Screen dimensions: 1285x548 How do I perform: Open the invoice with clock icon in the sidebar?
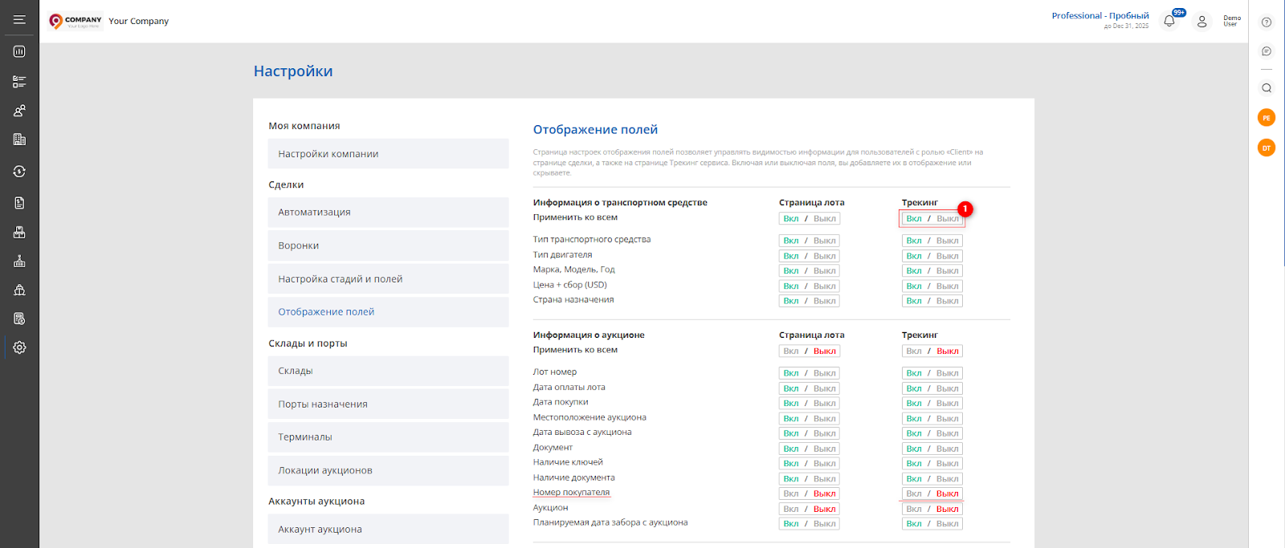(19, 319)
